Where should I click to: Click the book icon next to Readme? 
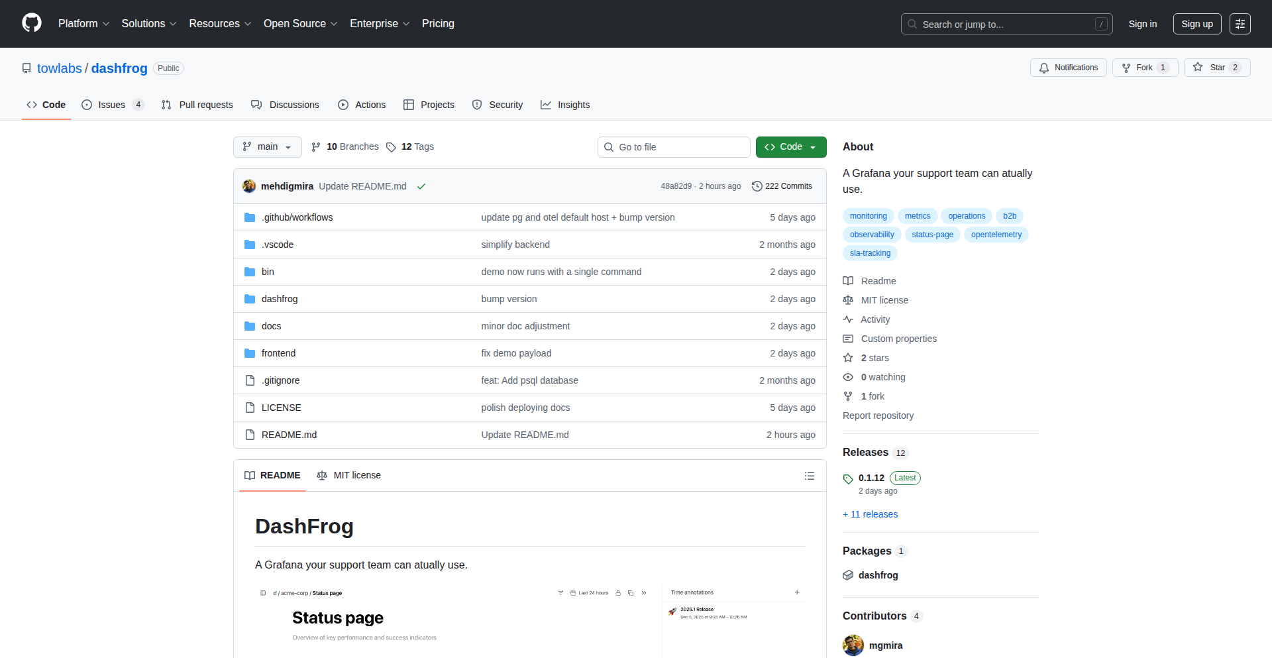click(x=848, y=281)
